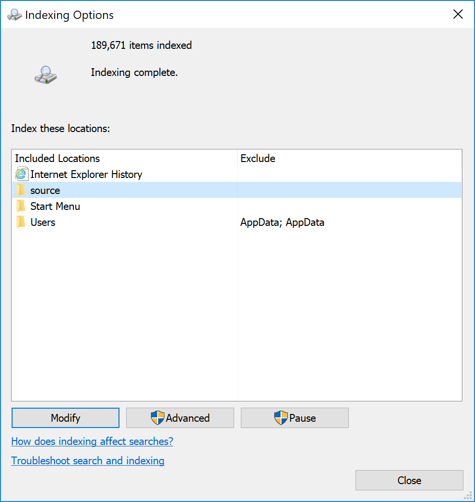
Task: Click the Start Menu folder icon
Action: click(21, 206)
